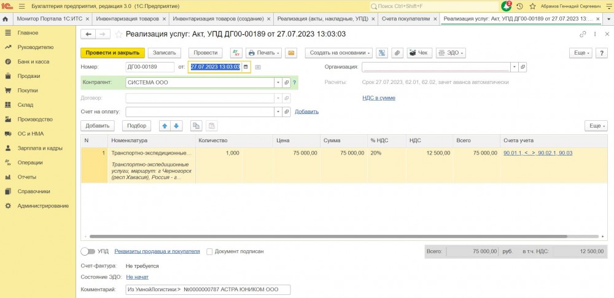Click the envelope email icon in toolbar

[291, 53]
